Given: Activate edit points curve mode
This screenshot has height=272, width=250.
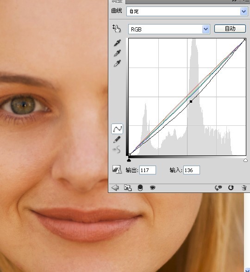Looking at the screenshot, I should pyautogui.click(x=117, y=129).
